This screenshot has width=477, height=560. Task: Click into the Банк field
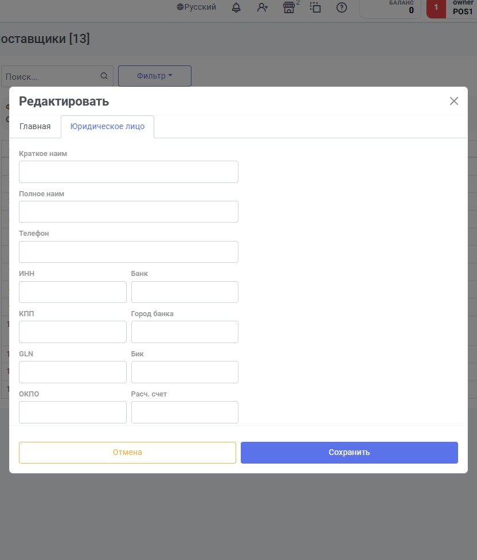(x=185, y=292)
